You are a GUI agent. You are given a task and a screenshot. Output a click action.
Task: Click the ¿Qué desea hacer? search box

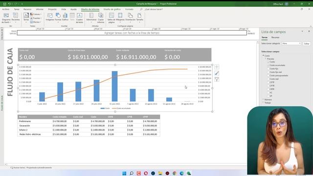[154, 9]
